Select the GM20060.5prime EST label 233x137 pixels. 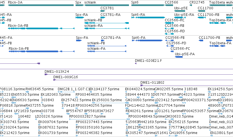point(140,100)
